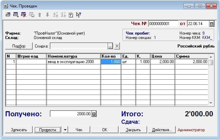Click the table scrollbar thumb

click(x=211, y=62)
